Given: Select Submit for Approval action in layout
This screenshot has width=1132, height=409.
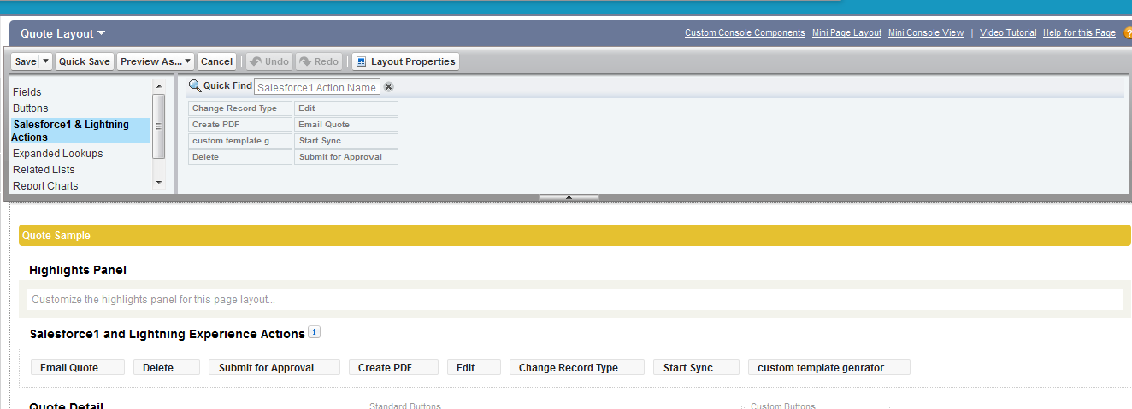Looking at the screenshot, I should pyautogui.click(x=274, y=367).
